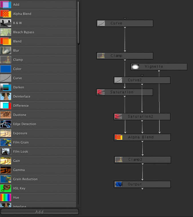Click the 'Duotone' label
Viewport: 193px width, 217px height.
19,115
